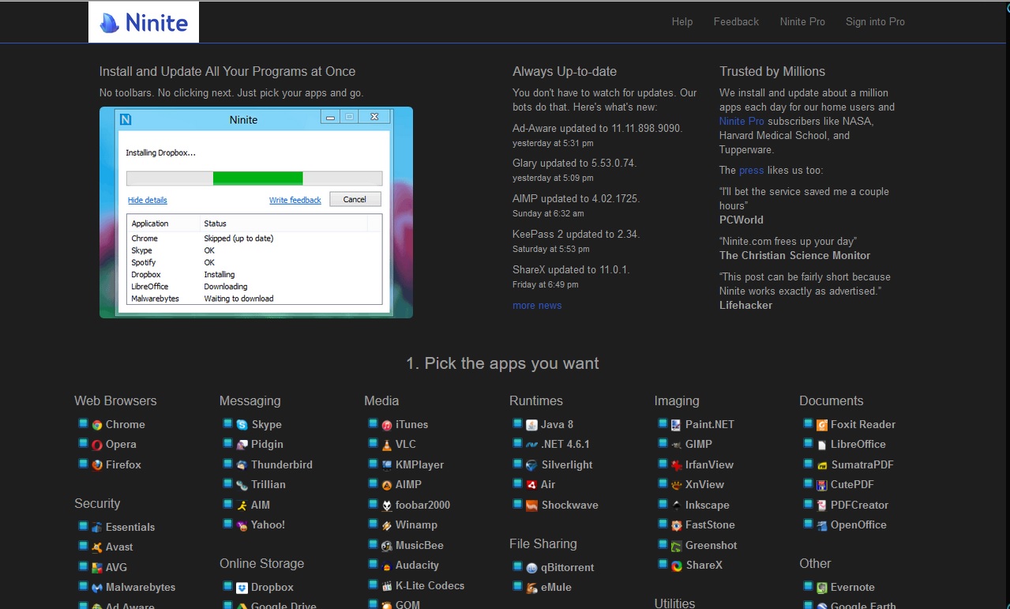Select the Chrome browser icon
The width and height of the screenshot is (1010, 609).
click(97, 424)
